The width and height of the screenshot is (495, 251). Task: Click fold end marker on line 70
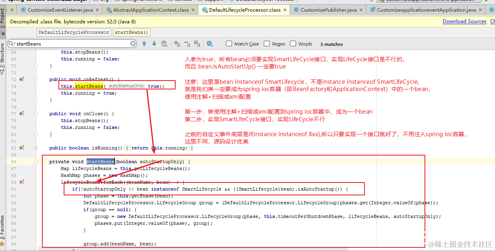point(36,66)
